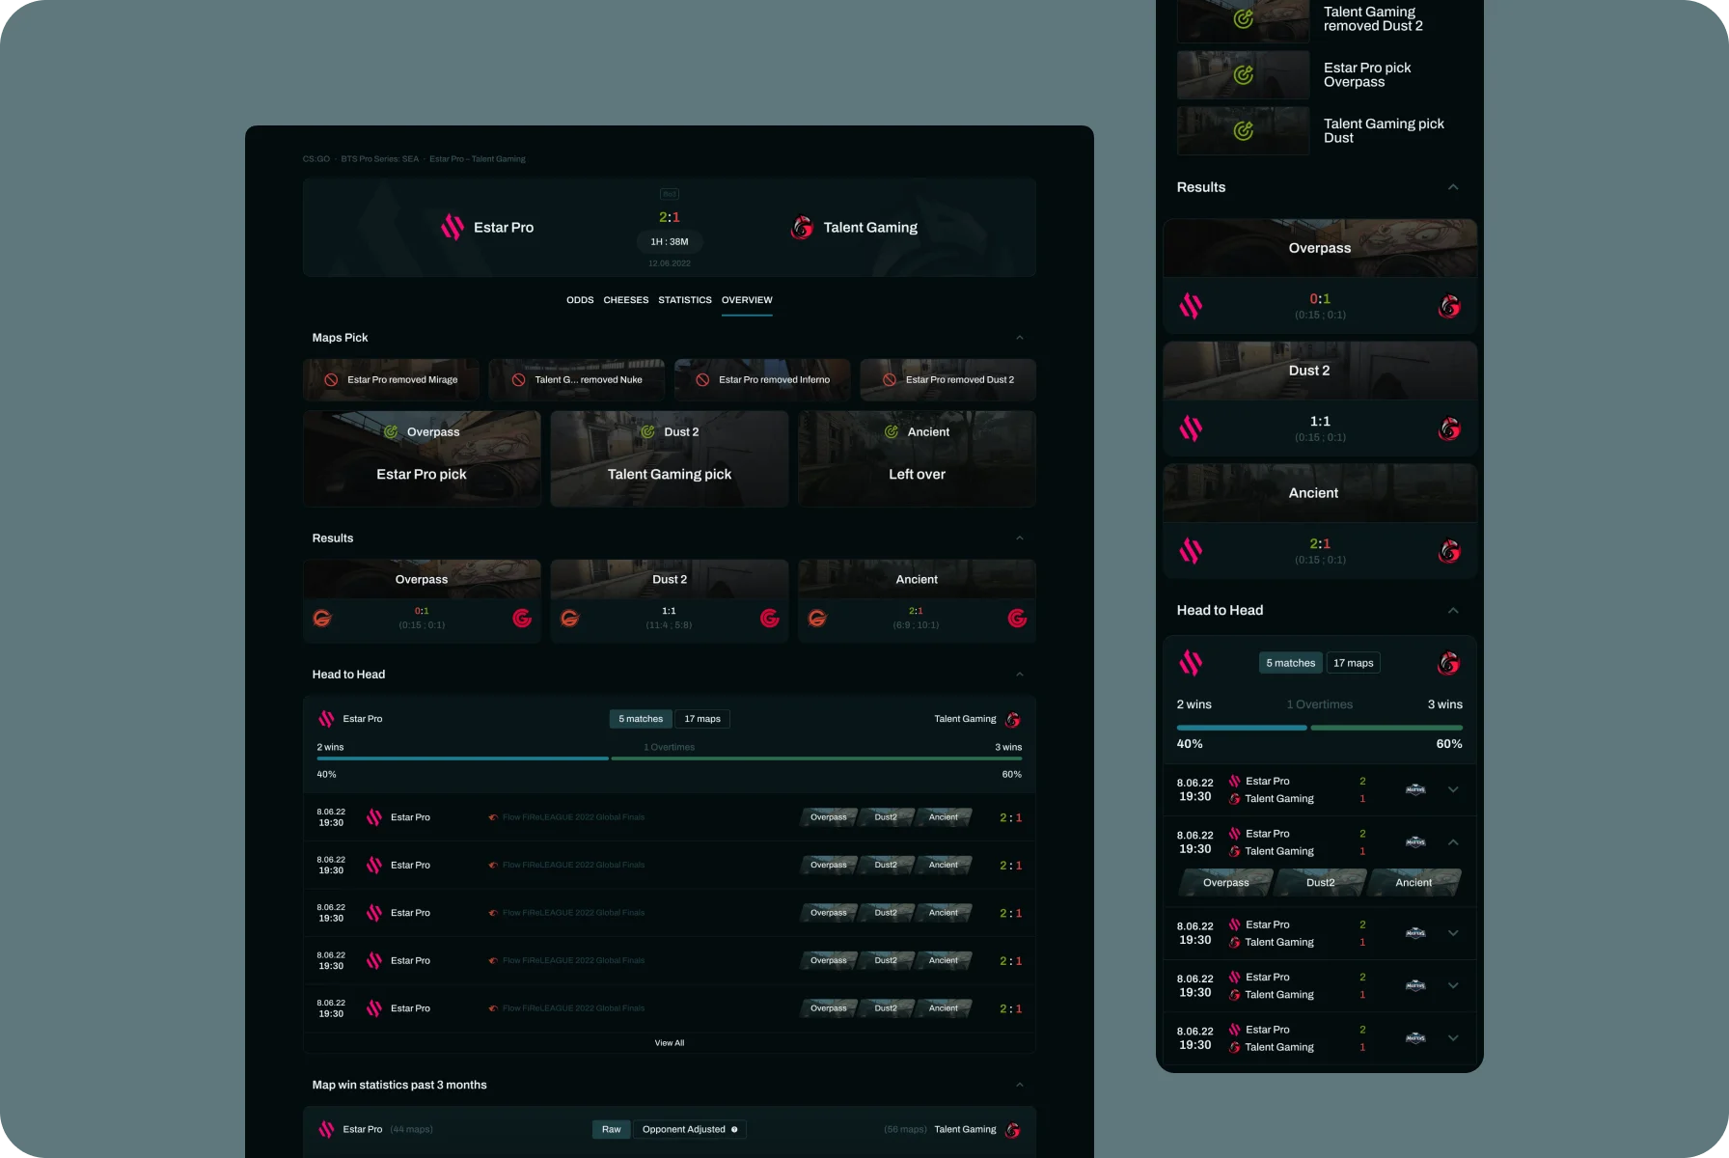Click Talent Gaming logo in mobile Head to Head summary
1729x1158 pixels.
pyautogui.click(x=1449, y=663)
